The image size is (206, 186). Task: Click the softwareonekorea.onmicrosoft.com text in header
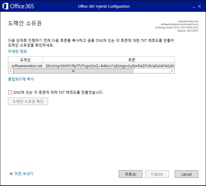(x=179, y=24)
